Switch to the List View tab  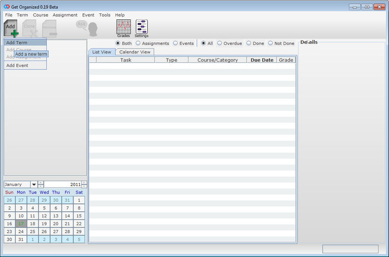tap(102, 52)
